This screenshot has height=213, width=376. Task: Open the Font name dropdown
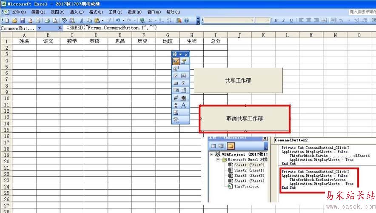coord(252,20)
